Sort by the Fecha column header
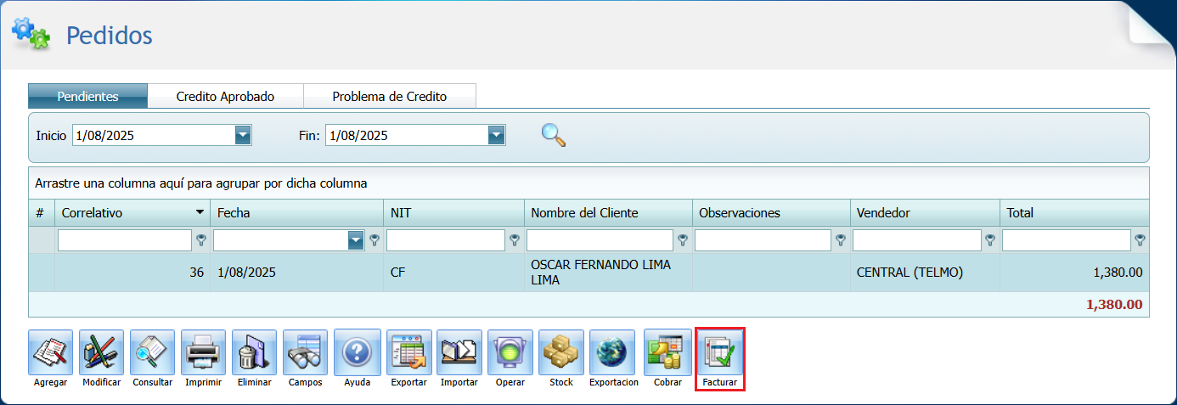This screenshot has height=405, width=1177. tap(297, 212)
